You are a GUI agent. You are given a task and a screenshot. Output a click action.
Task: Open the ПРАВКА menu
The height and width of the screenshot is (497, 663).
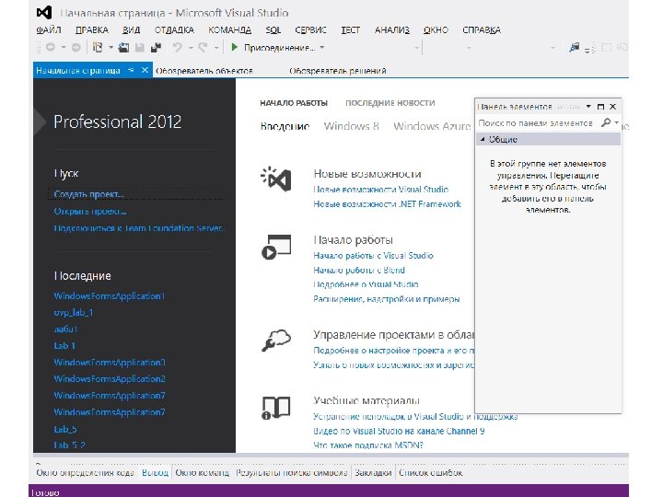point(92,30)
